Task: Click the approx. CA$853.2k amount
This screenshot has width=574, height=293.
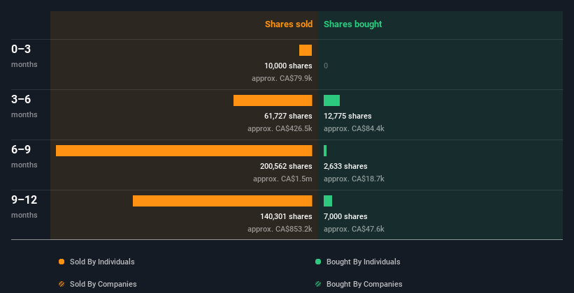Action: 280,229
